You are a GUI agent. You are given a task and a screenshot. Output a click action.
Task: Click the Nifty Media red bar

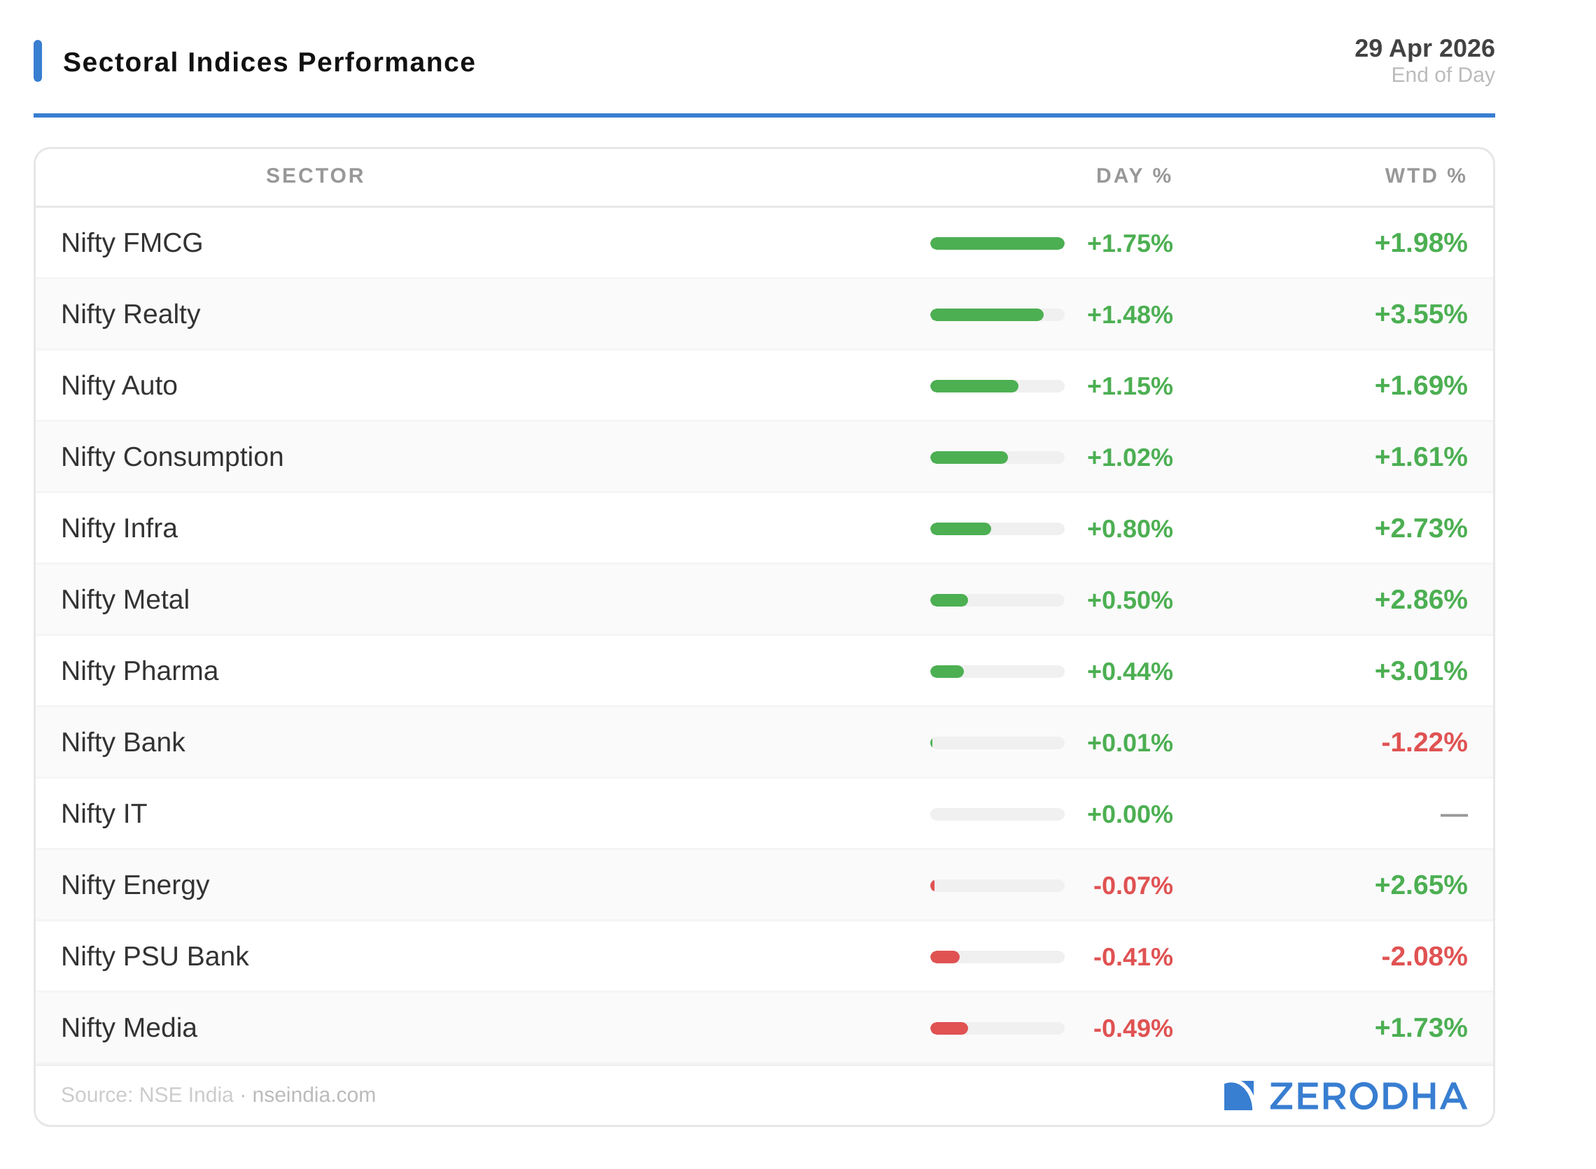948,1028
